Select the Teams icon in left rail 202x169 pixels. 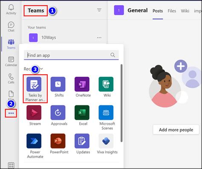(x=11, y=44)
